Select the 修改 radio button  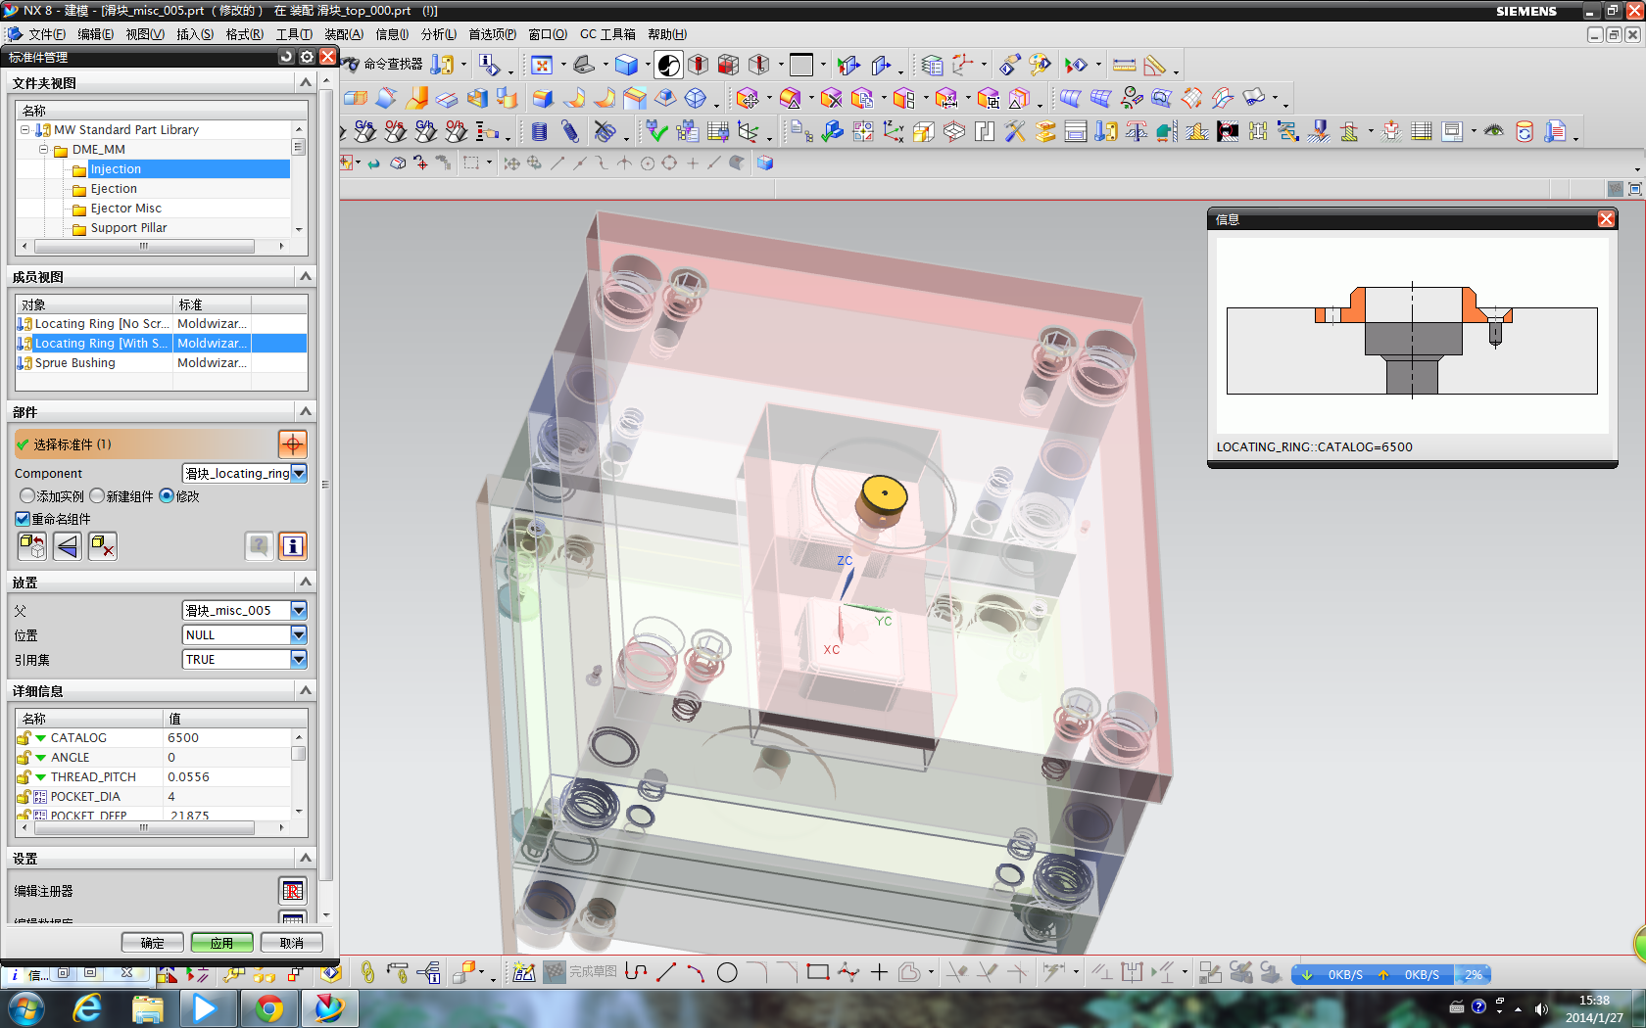click(167, 496)
